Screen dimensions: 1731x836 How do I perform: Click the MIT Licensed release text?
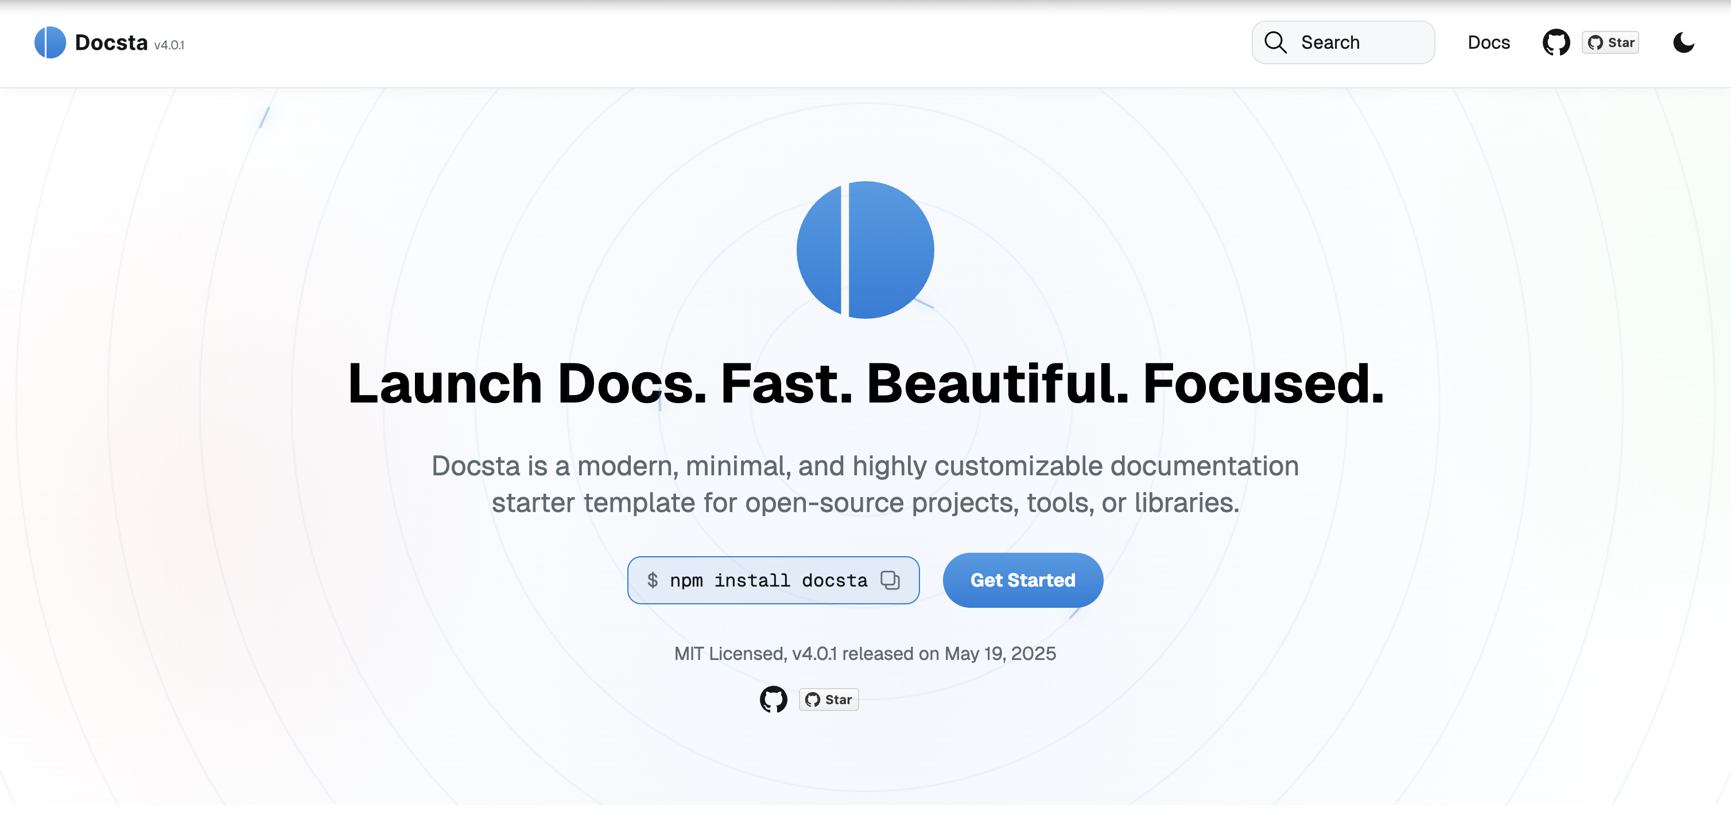[x=865, y=653]
